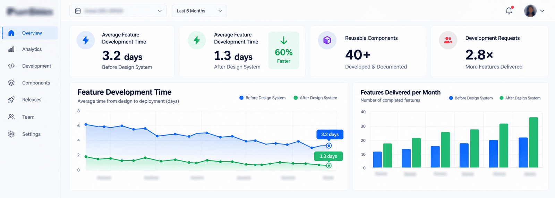This screenshot has width=555, height=198.
Task: Click the Feature Development Time title
Action: coord(125,92)
